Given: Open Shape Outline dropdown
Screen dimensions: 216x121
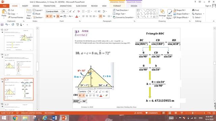Looking at the screenshot, I should (182, 14).
